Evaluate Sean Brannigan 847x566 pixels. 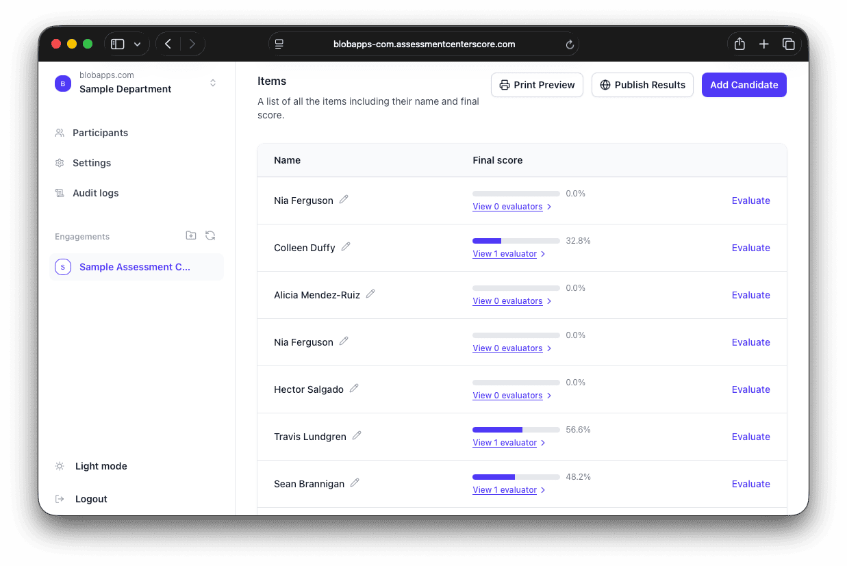pos(750,484)
